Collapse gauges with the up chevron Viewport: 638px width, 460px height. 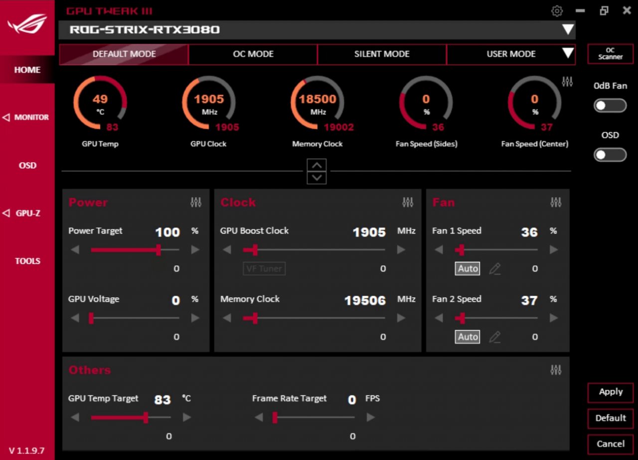[317, 165]
